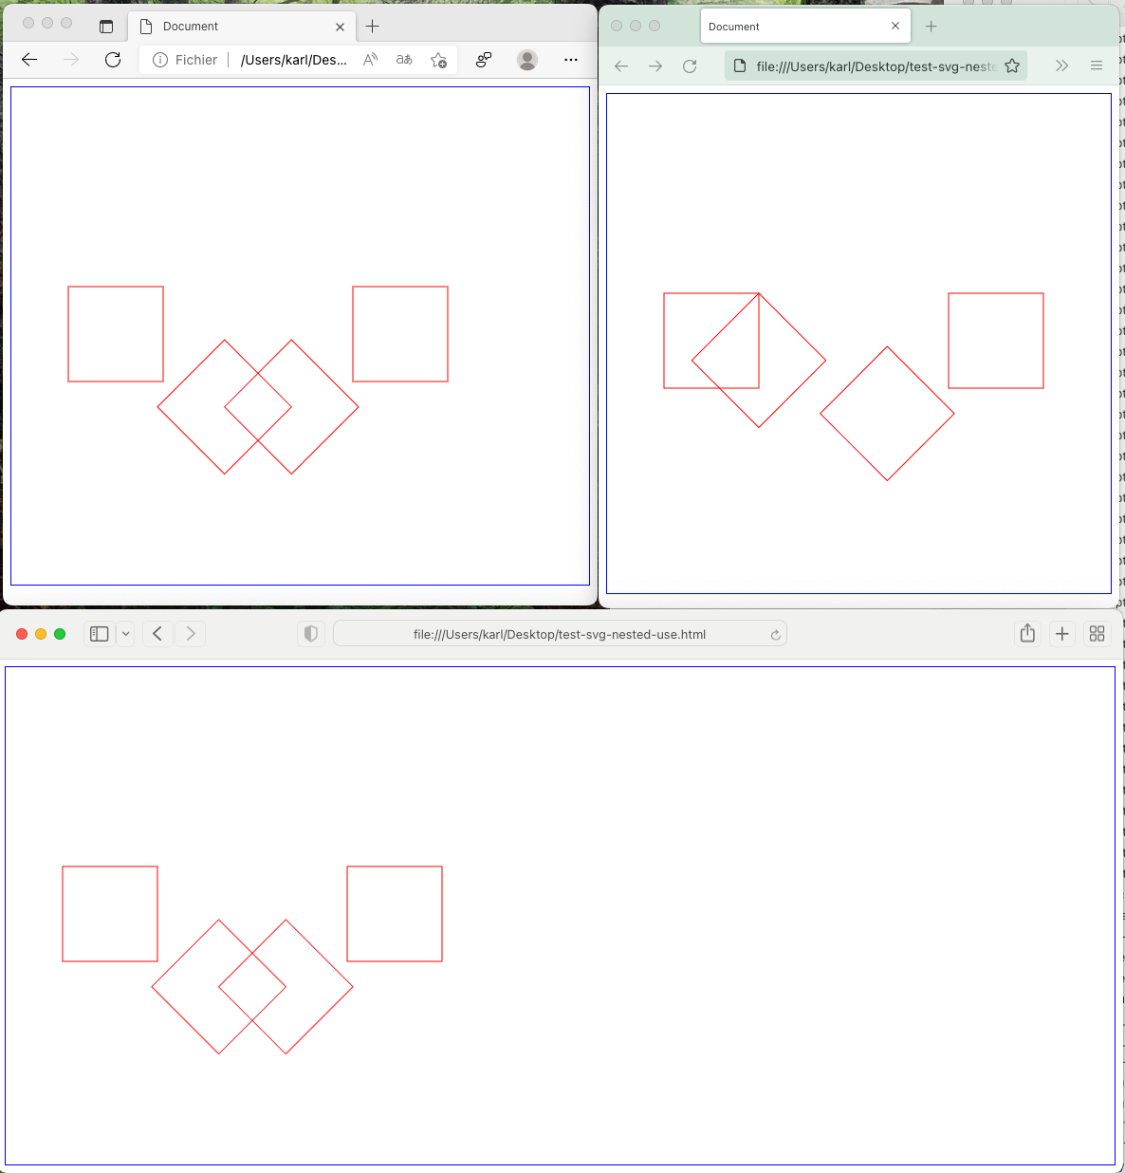This screenshot has width=1125, height=1173.
Task: Click the profile avatar in Edge toolbar
Action: coord(526,60)
